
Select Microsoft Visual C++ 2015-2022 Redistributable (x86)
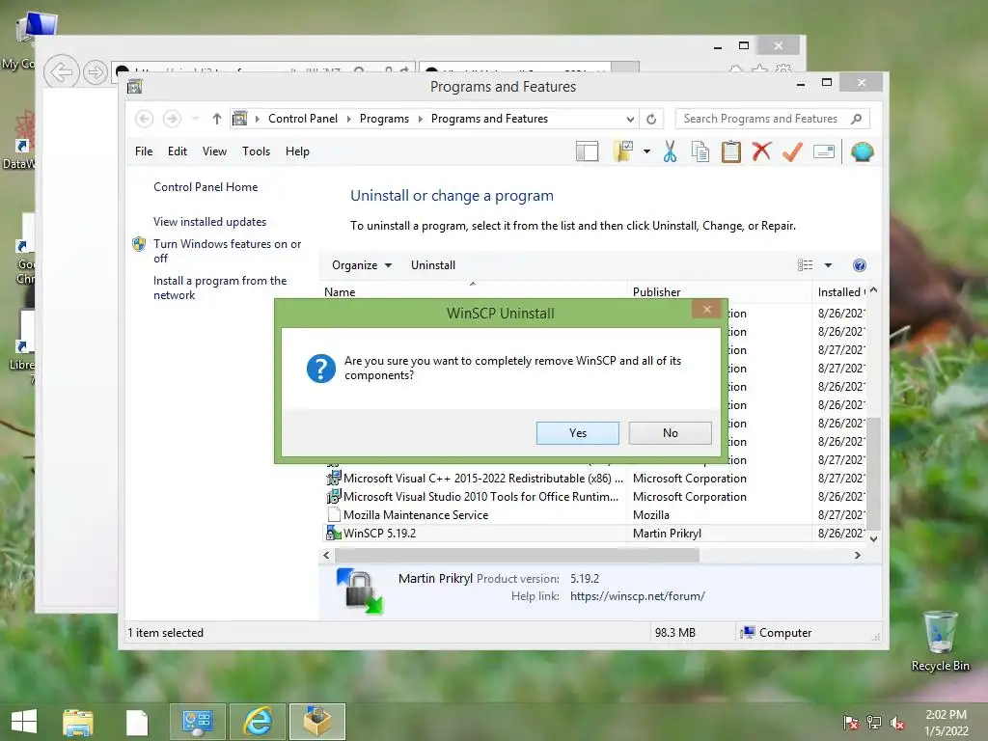595,479
